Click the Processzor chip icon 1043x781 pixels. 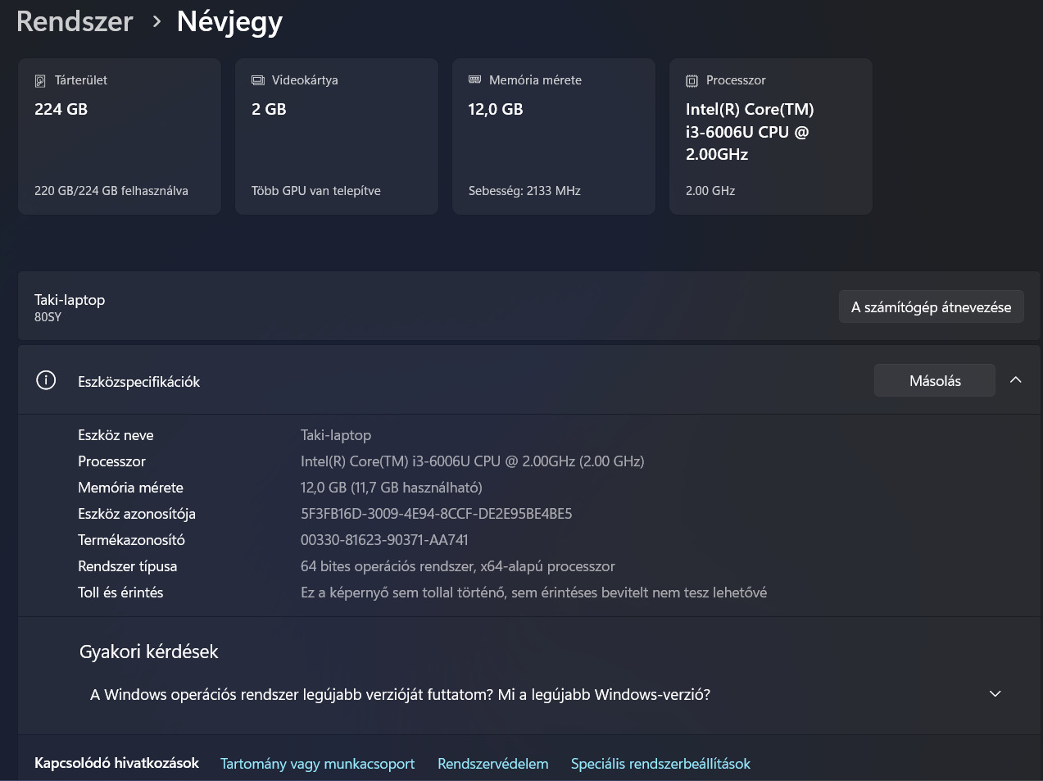click(692, 80)
